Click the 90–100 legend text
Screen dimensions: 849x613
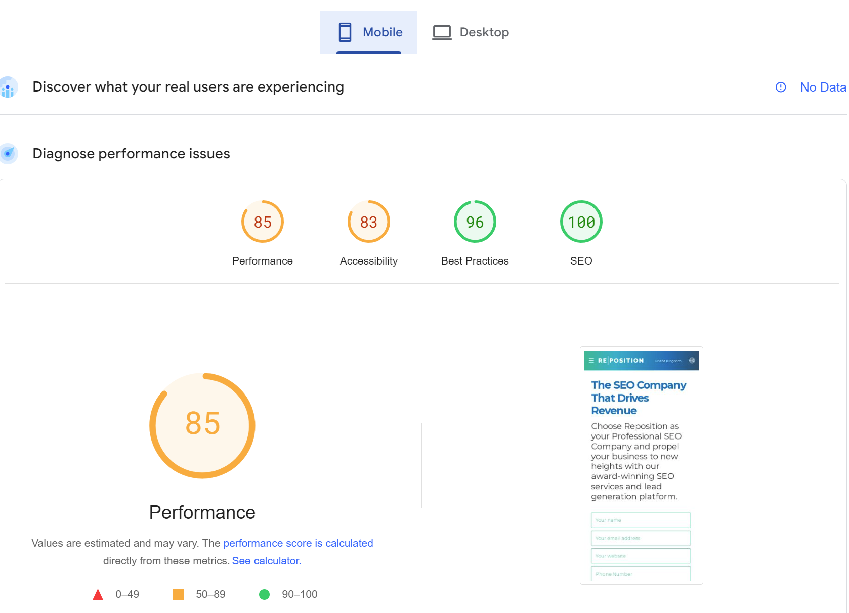point(300,594)
